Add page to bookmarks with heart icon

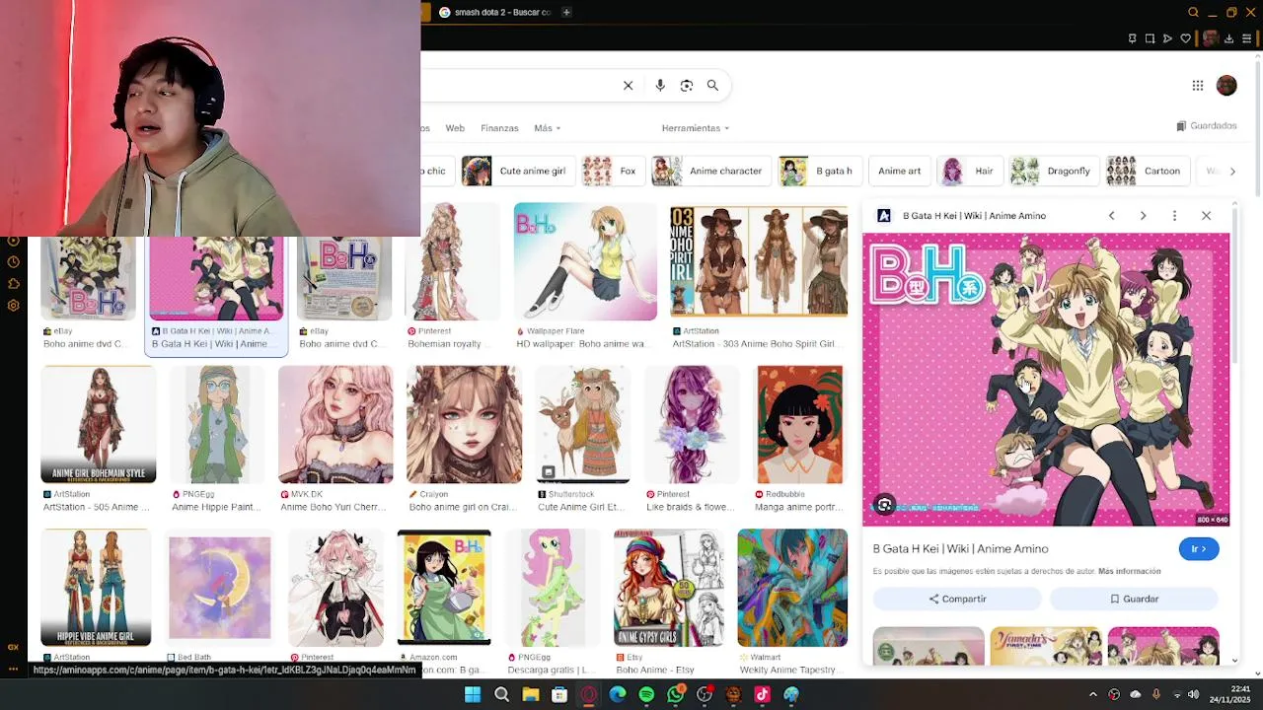click(1186, 38)
